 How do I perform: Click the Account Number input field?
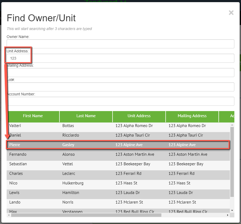click(120, 101)
